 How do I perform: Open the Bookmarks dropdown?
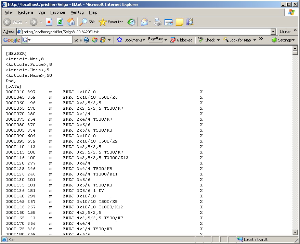tap(144, 40)
